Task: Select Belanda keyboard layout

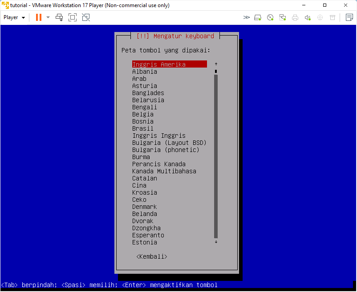Action: coord(145,214)
